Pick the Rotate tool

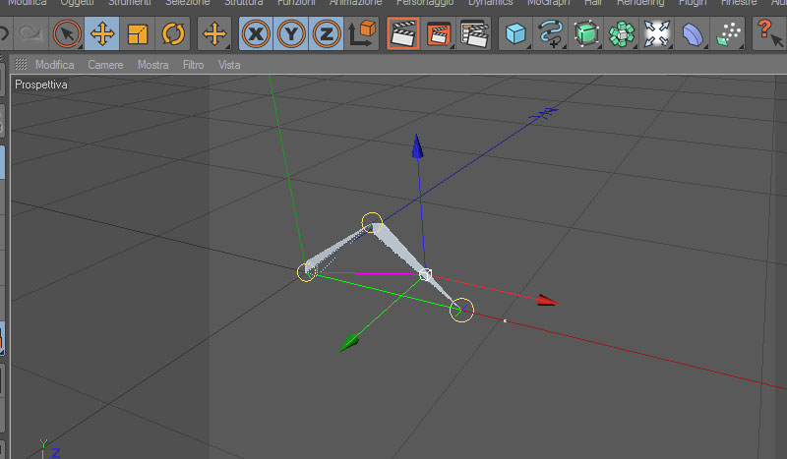tap(173, 33)
